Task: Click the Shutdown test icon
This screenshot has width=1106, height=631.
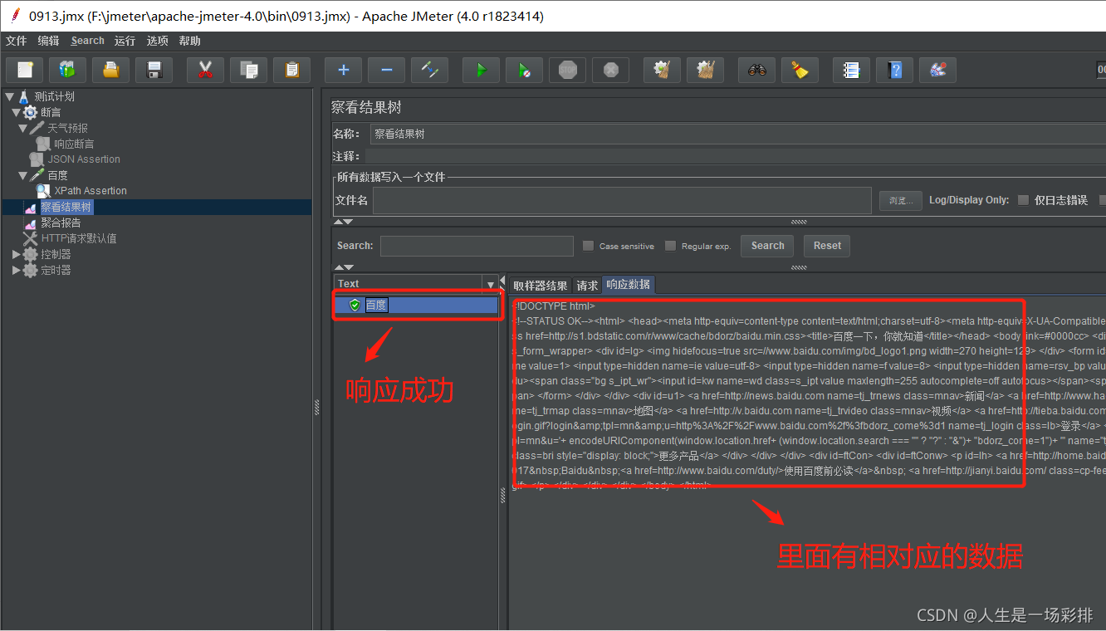Action: [610, 70]
